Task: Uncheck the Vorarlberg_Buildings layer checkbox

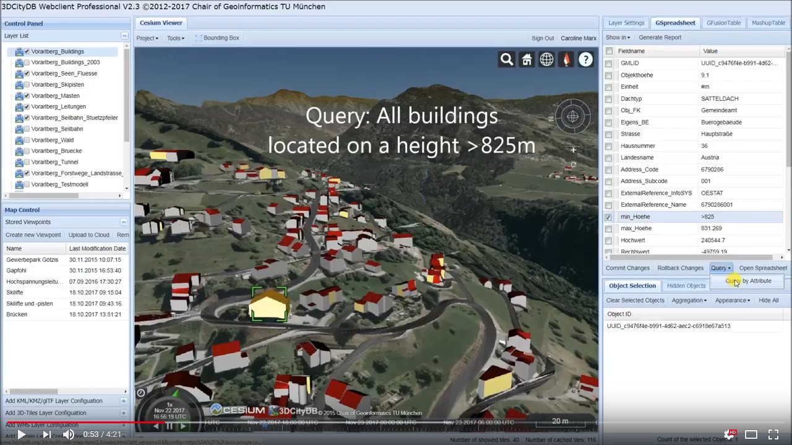Action: click(27, 52)
